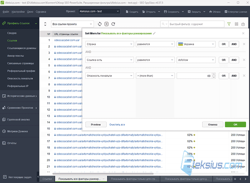Screen dimensions: 250x183
Task: Click the add backlinks plus icon
Action: point(106,24)
